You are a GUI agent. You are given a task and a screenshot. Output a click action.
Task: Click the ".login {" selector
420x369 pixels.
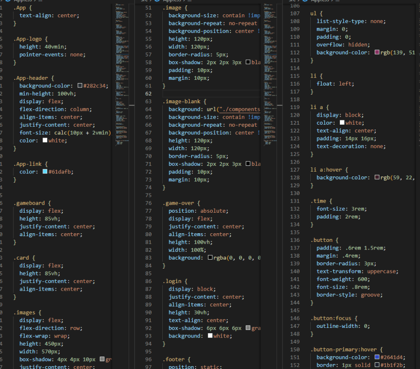[175, 281]
